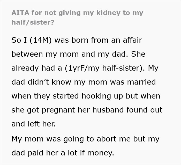181x165 pixels.
Task: Click the last line "dad paid her a lot"
Action: pos(63,153)
